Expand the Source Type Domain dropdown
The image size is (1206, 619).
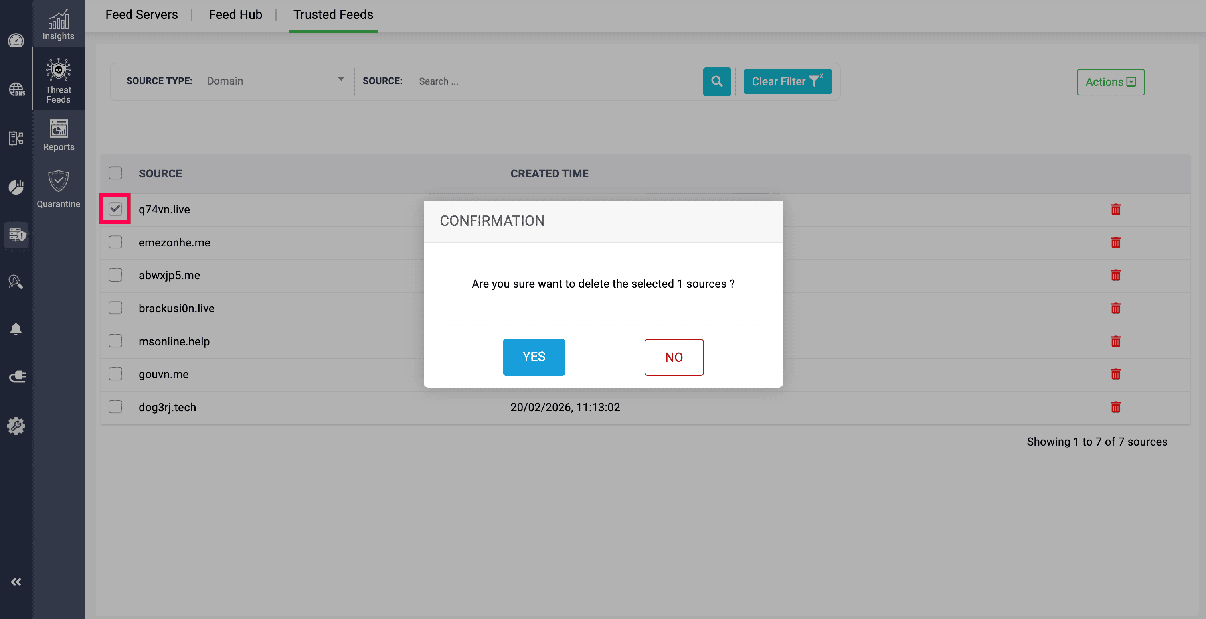[x=275, y=81]
